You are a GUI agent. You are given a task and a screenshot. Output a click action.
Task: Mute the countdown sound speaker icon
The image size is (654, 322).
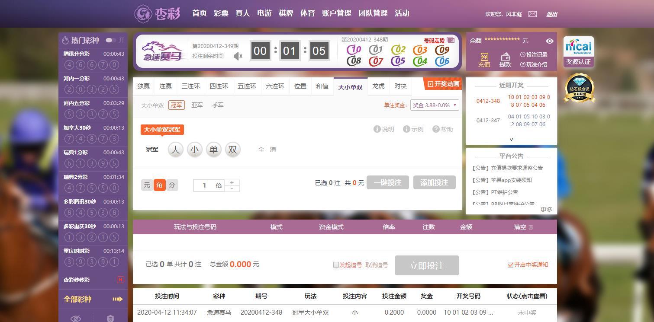coord(238,56)
